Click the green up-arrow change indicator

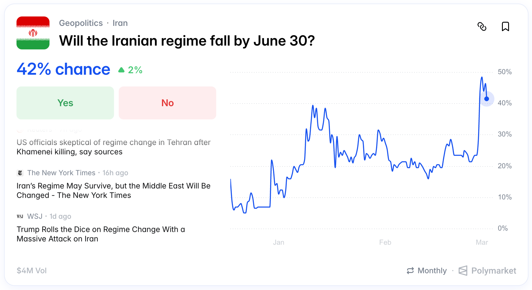[x=121, y=70]
